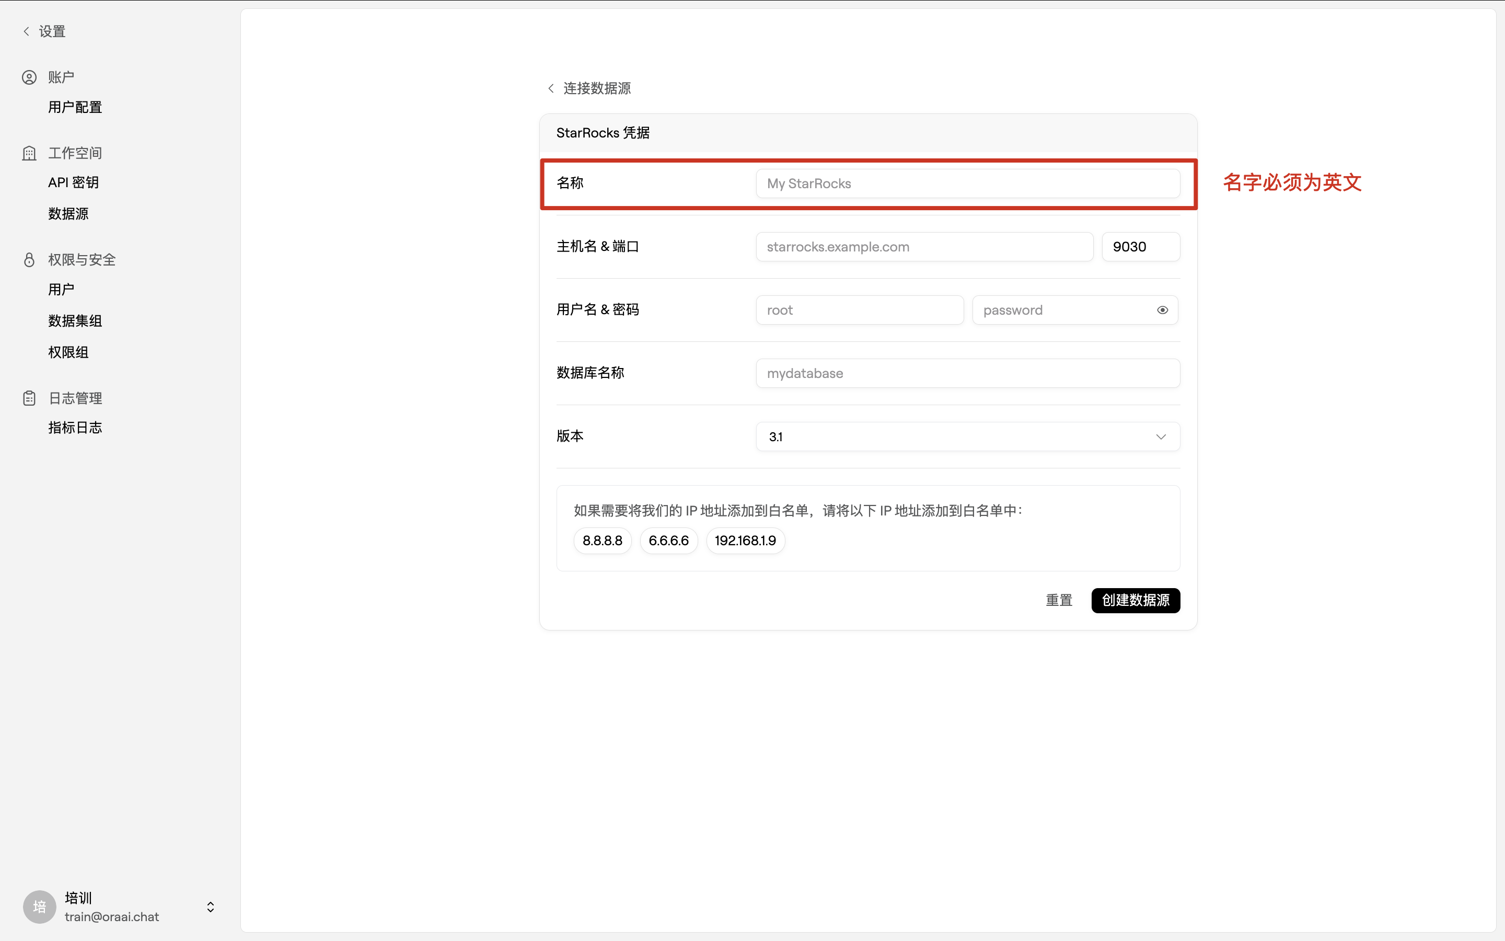Viewport: 1505px width, 941px height.
Task: Open 权限组 under 权限与安全
Action: tap(68, 352)
